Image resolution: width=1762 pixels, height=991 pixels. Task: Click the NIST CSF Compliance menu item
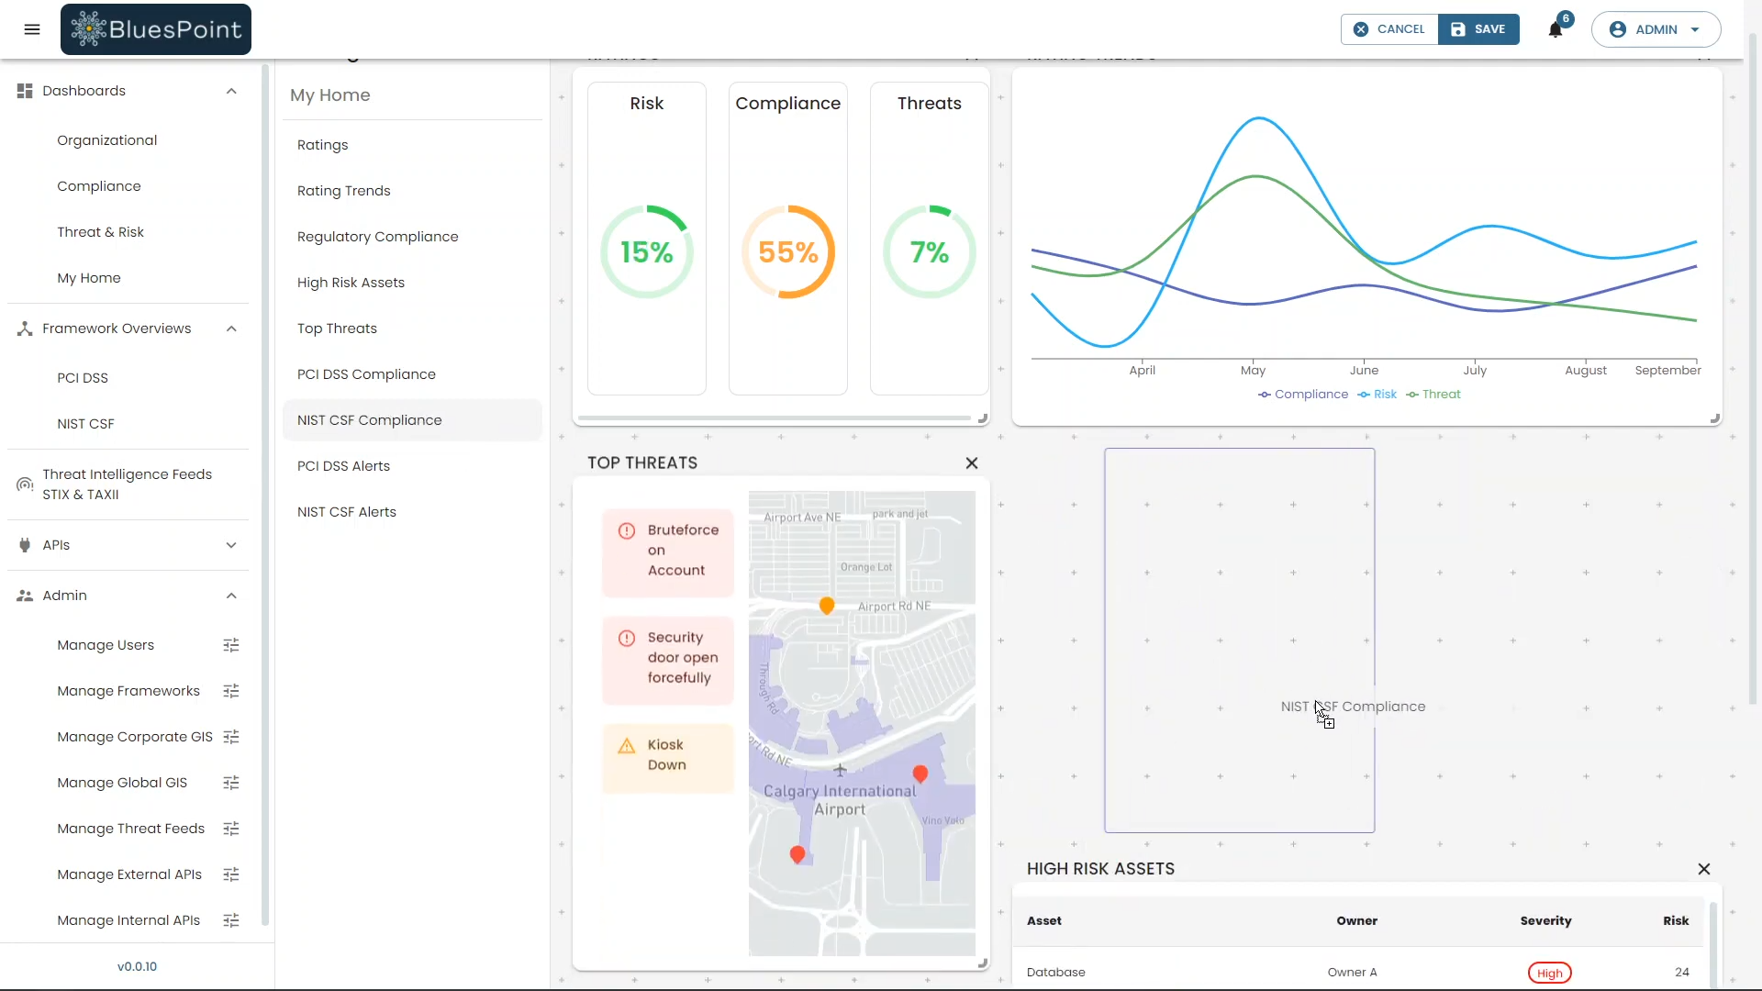(369, 418)
